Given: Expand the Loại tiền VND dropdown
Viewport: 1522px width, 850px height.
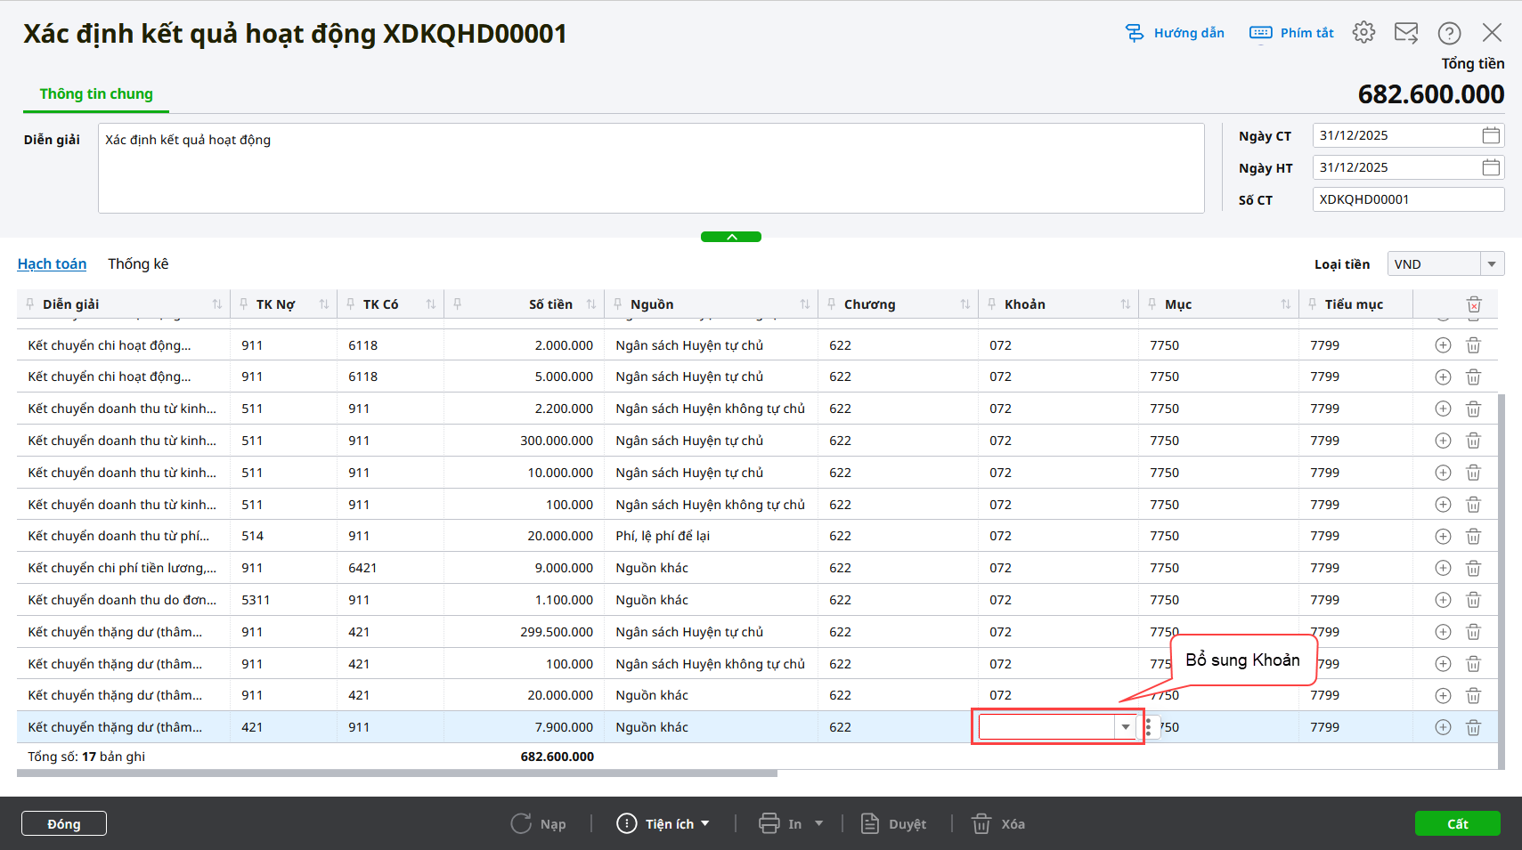Looking at the screenshot, I should click(1492, 264).
